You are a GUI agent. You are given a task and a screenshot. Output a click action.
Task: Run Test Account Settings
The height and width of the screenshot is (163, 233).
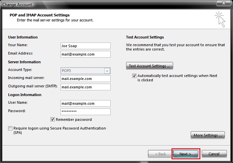click(150, 66)
